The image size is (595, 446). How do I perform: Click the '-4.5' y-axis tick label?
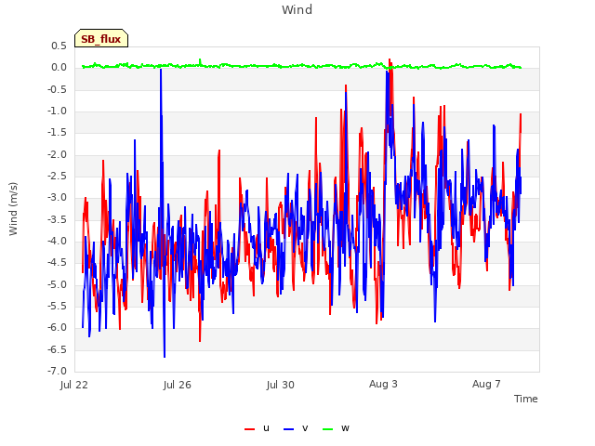pos(57,262)
